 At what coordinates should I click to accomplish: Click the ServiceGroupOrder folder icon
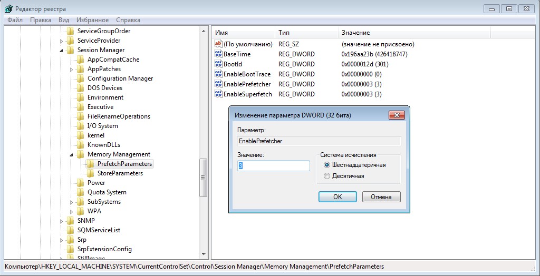coord(70,31)
